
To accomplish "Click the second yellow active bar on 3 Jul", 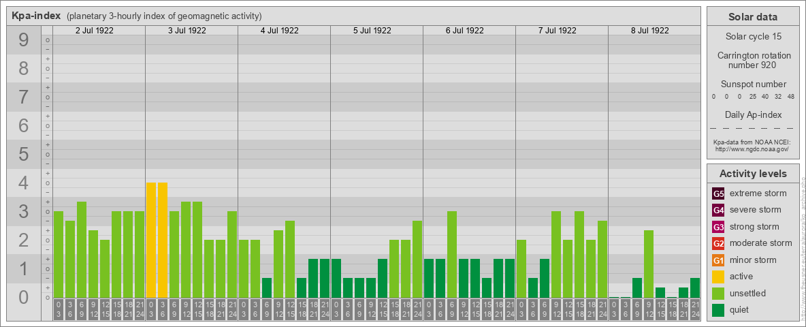I will click(x=163, y=240).
